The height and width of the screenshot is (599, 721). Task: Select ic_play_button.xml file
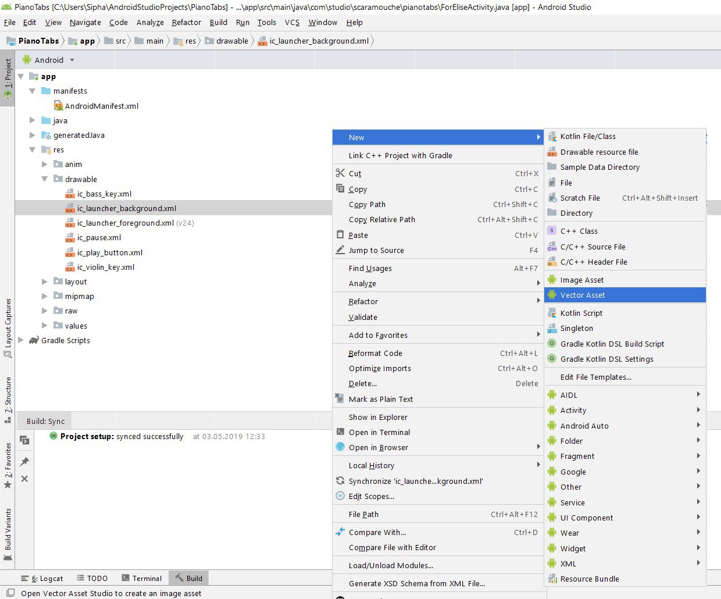tap(110, 252)
